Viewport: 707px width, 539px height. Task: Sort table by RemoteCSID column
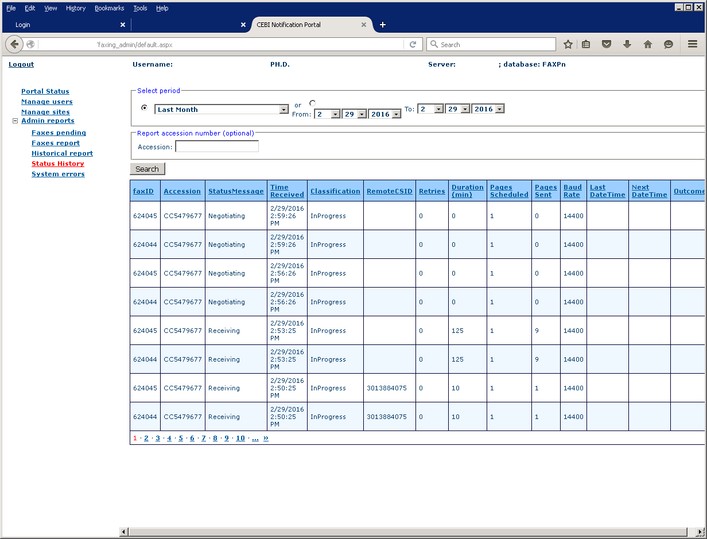pyautogui.click(x=390, y=191)
